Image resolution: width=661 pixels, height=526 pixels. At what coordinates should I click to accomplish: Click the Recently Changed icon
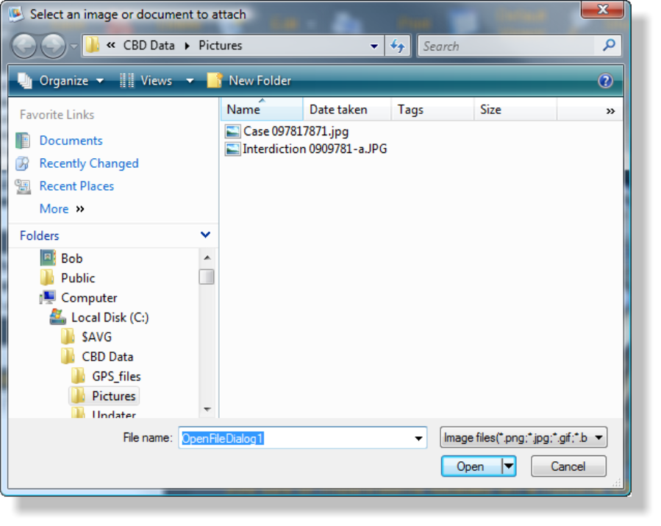(x=23, y=163)
